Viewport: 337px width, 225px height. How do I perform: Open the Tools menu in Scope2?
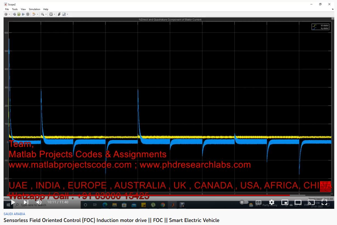[15, 9]
